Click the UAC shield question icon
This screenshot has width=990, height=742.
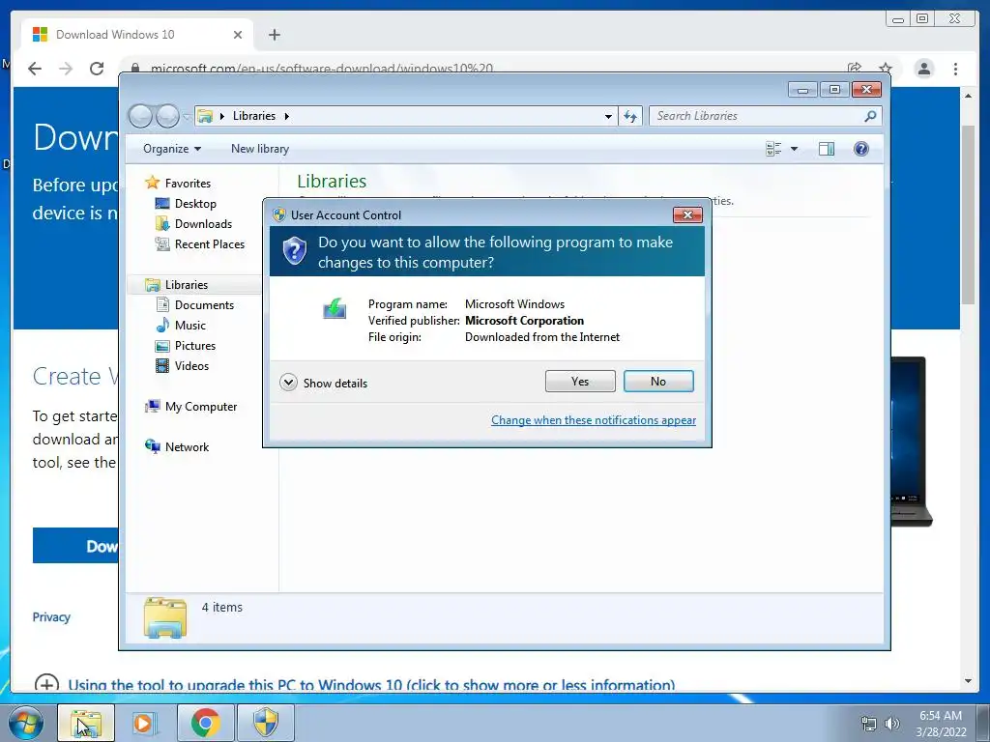click(294, 251)
